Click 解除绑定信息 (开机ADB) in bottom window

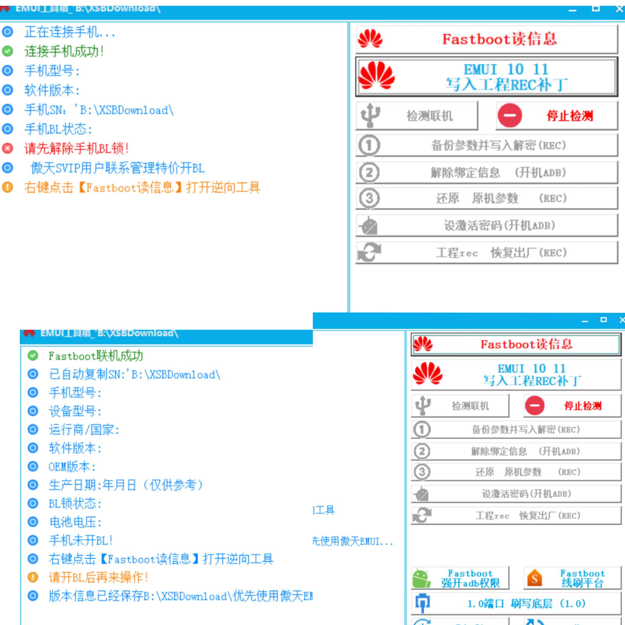[x=516, y=451]
